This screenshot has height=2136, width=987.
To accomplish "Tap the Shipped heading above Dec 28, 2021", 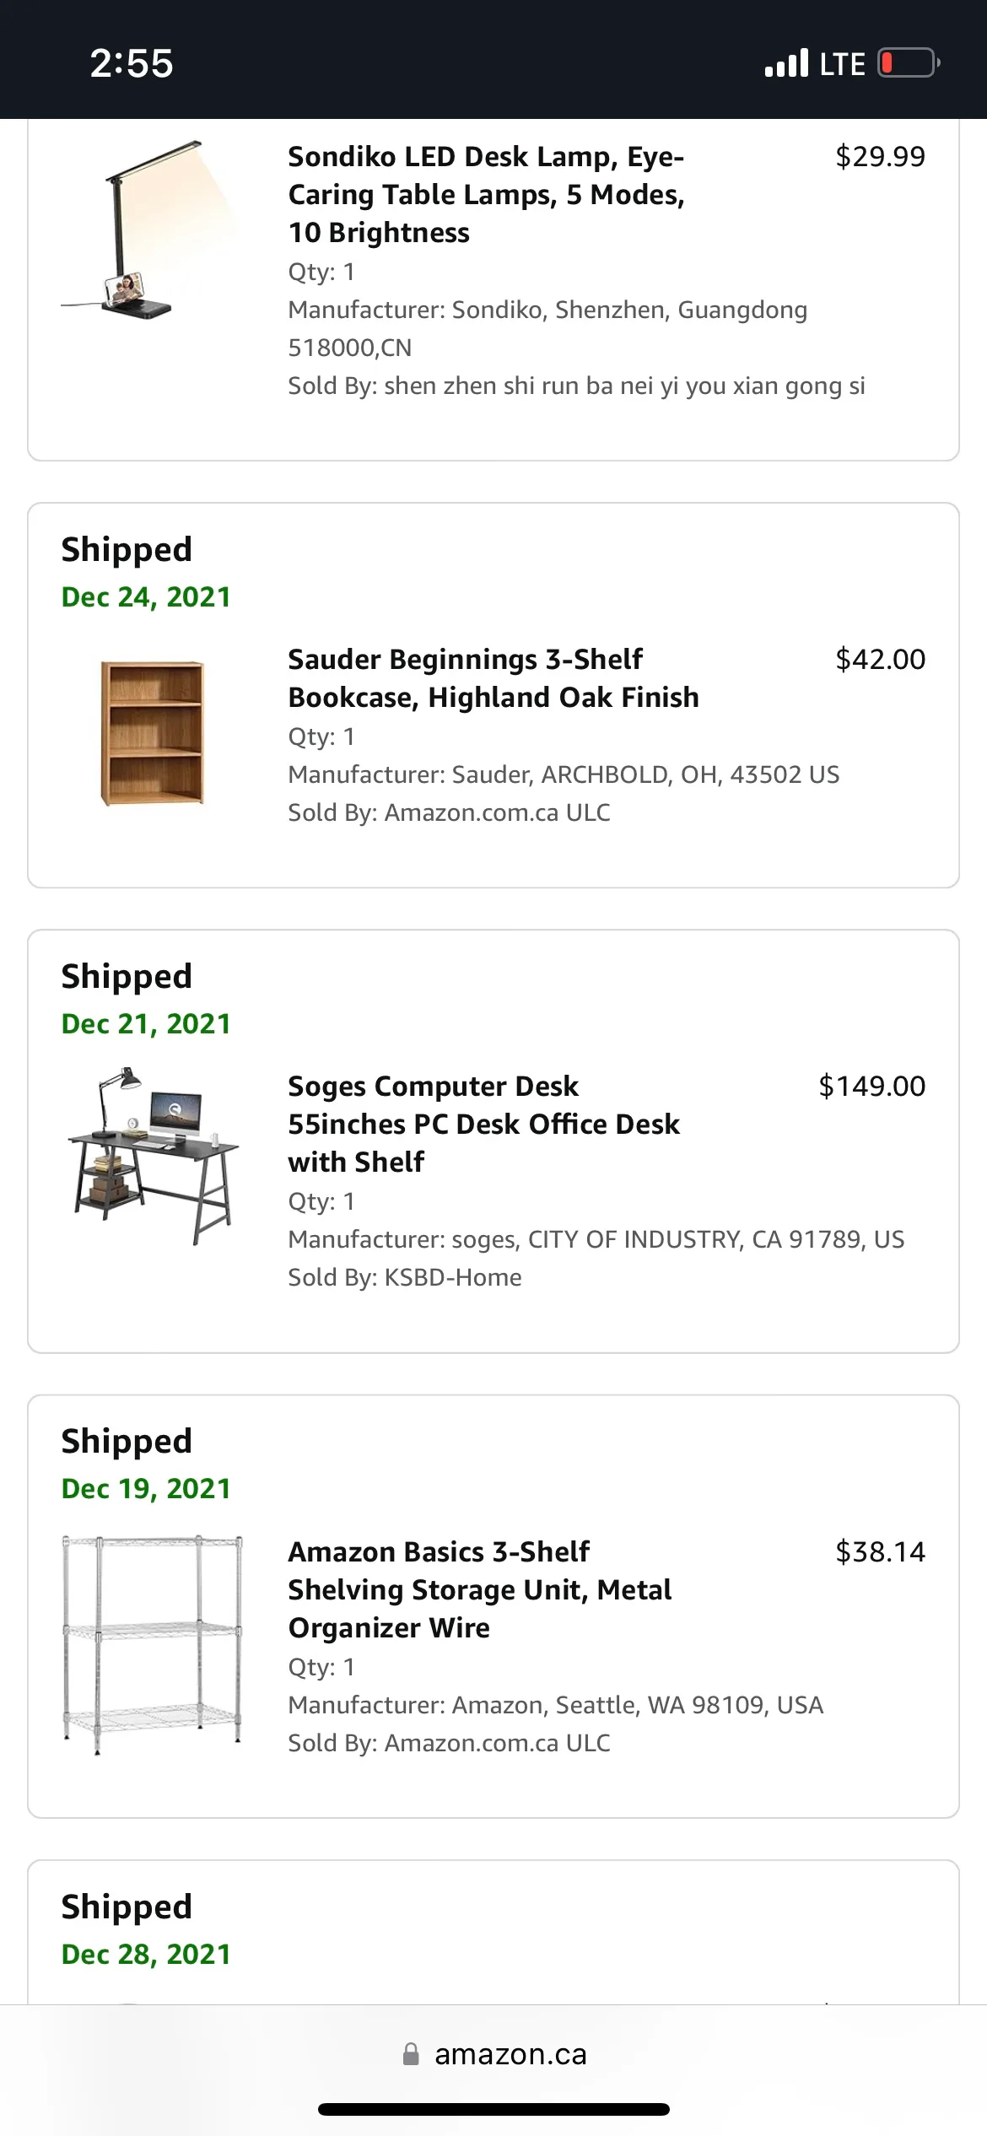I will coord(126,1907).
